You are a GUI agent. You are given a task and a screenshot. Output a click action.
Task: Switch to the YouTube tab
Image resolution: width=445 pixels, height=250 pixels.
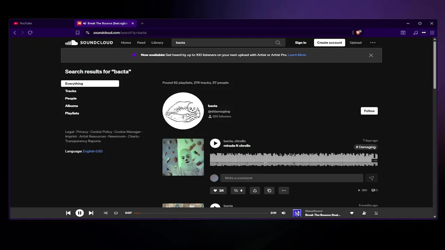(x=42, y=23)
